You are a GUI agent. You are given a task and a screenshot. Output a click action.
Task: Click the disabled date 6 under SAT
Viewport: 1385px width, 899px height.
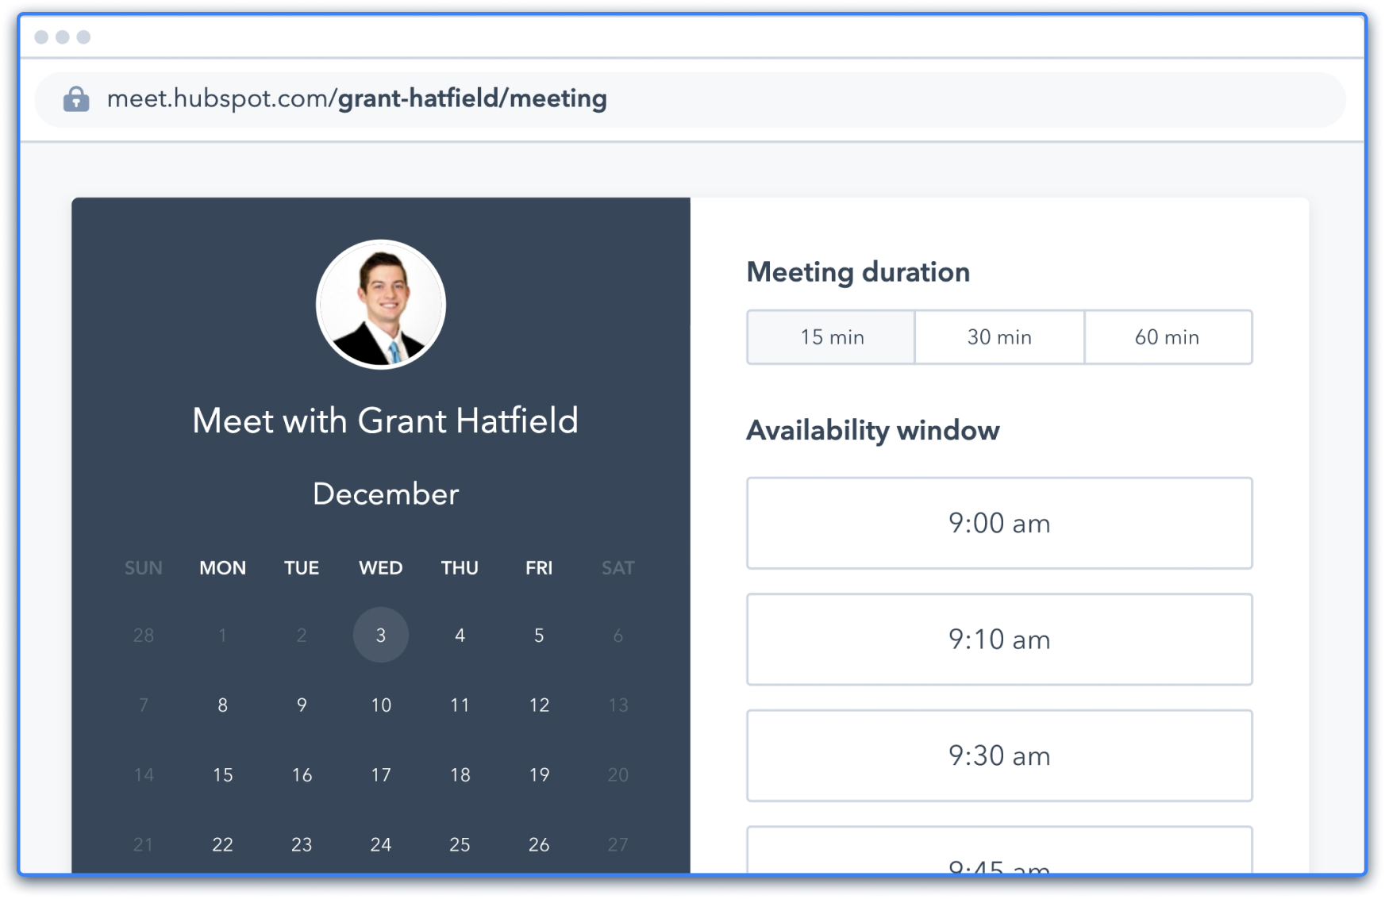click(618, 635)
